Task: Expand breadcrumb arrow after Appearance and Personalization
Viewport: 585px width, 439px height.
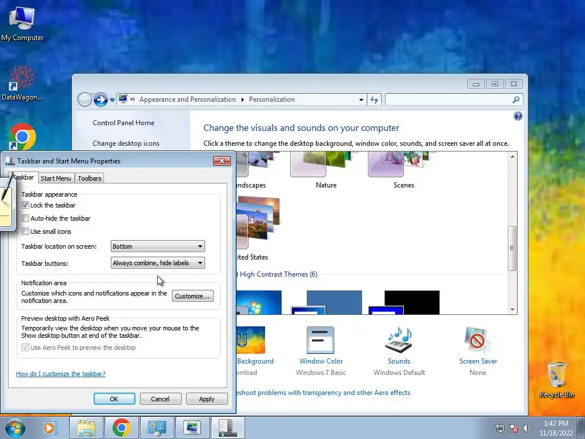Action: pos(242,99)
